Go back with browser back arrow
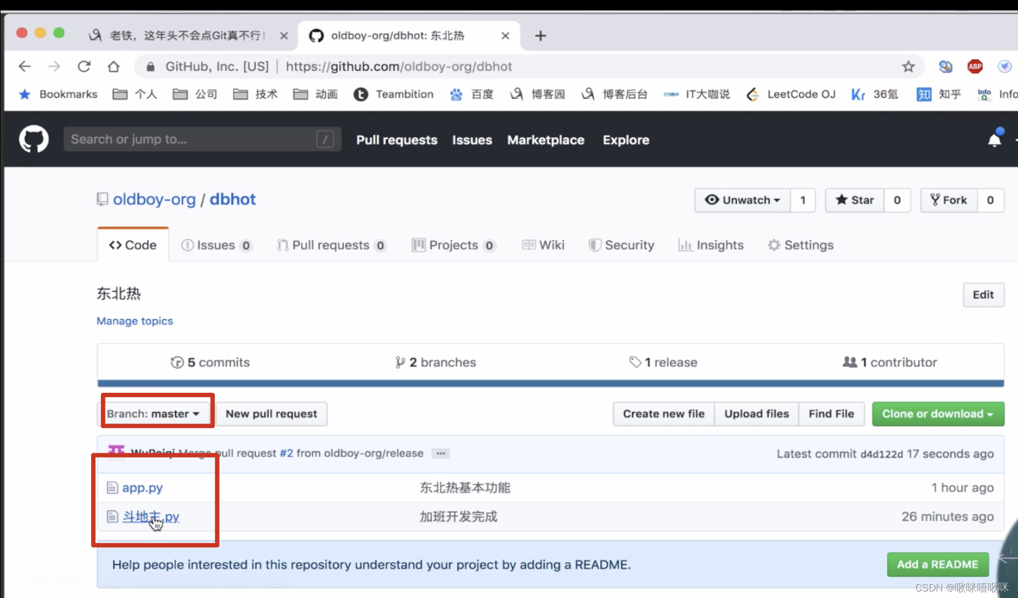The image size is (1018, 598). pos(24,66)
